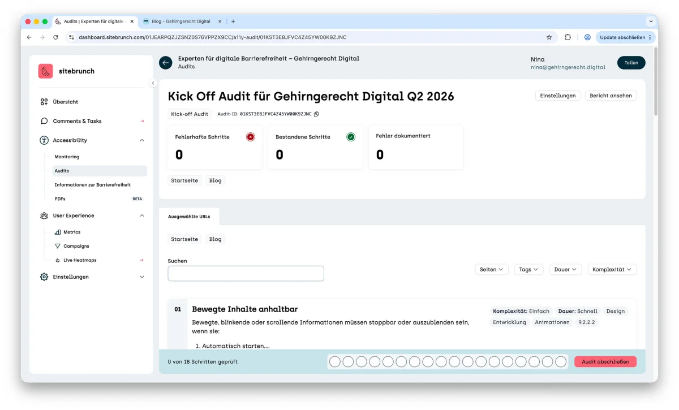The image size is (679, 410).
Task: Open the Dauer filter dropdown
Action: pos(565,270)
